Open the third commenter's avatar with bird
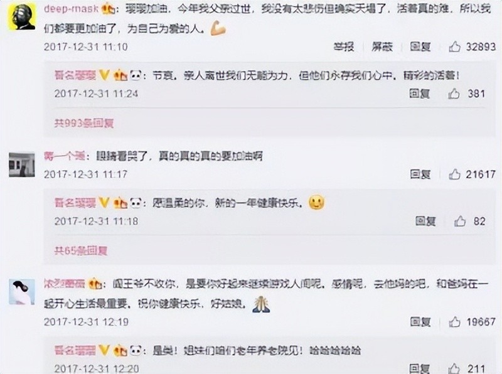The image size is (502, 374). (x=22, y=292)
